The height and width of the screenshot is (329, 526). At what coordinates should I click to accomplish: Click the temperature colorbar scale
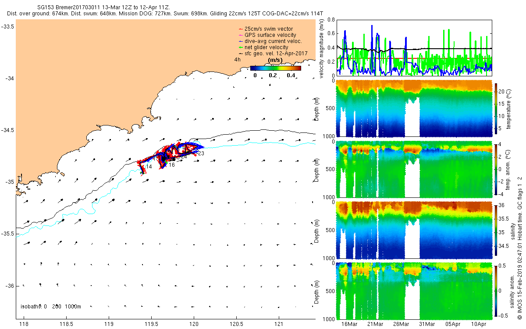[497, 108]
